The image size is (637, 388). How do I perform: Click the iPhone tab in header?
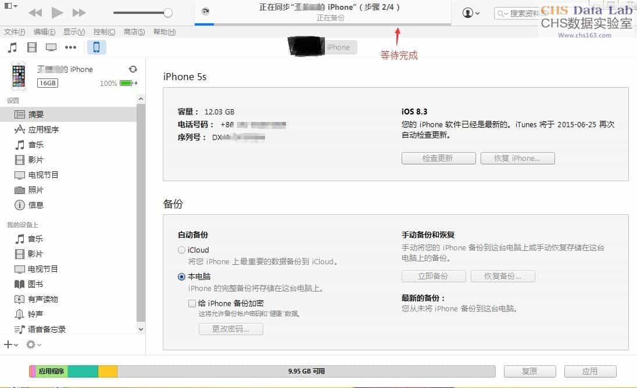coord(338,48)
